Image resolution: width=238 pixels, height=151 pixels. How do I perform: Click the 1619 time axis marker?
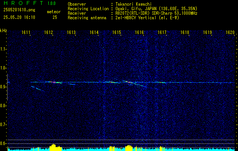tap(207, 32)
